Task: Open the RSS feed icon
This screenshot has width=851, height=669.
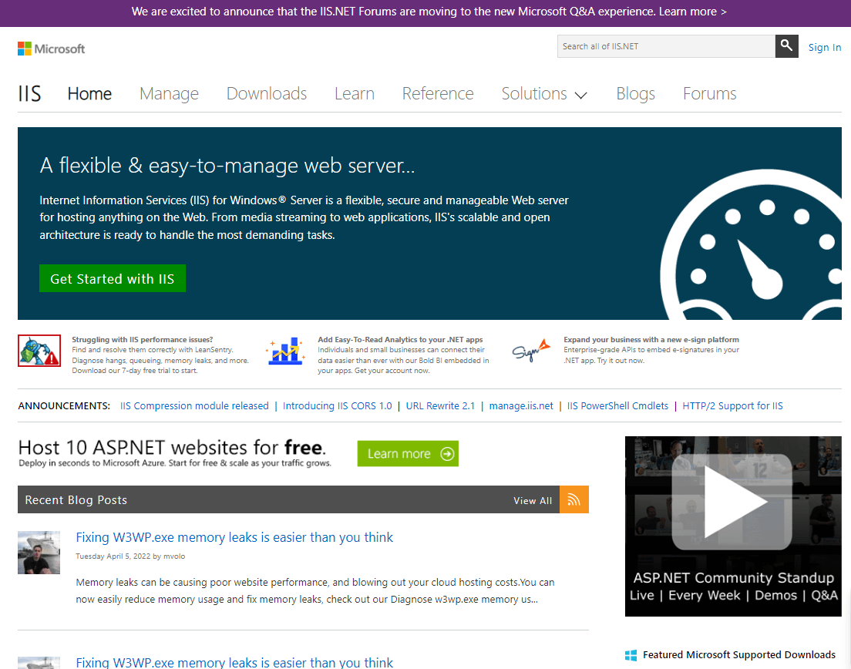Action: coord(573,499)
